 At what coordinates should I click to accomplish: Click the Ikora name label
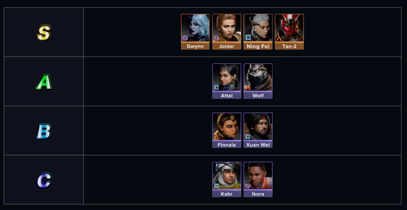pyautogui.click(x=258, y=194)
